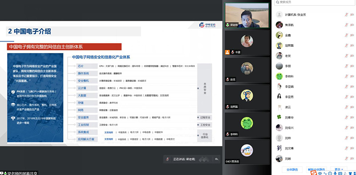
Task: Click the avatar of 李帅科 in member list
Action: [x=279, y=76]
